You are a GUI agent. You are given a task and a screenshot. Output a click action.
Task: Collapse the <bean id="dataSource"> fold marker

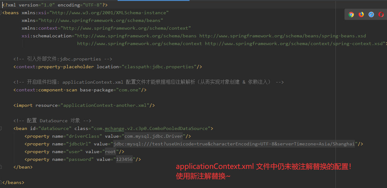tap(1, 128)
